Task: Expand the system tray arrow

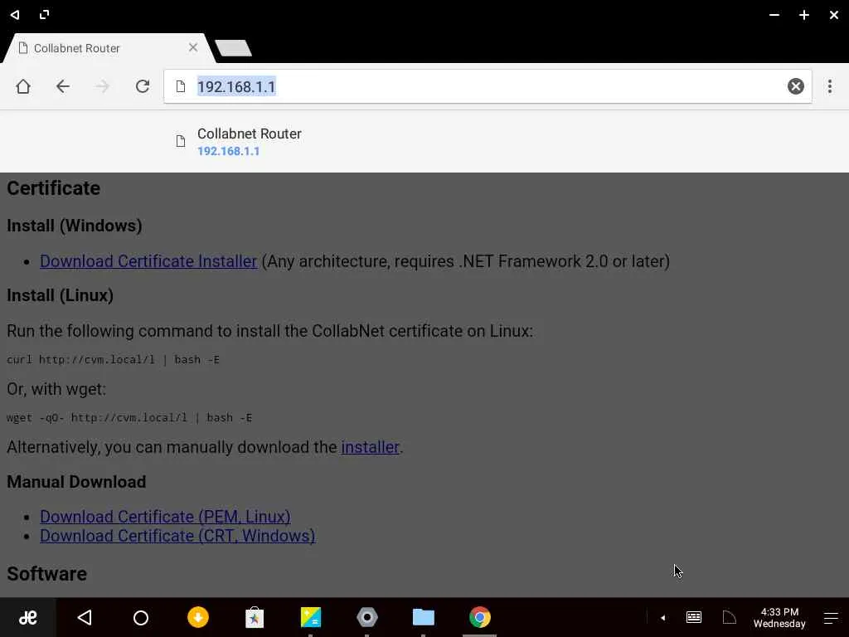Action: pyautogui.click(x=662, y=617)
